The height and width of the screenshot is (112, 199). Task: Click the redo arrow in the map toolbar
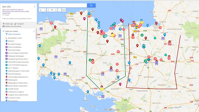[44, 10]
